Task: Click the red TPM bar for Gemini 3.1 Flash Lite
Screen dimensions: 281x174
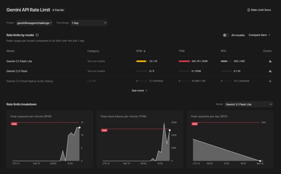Action: (184, 61)
